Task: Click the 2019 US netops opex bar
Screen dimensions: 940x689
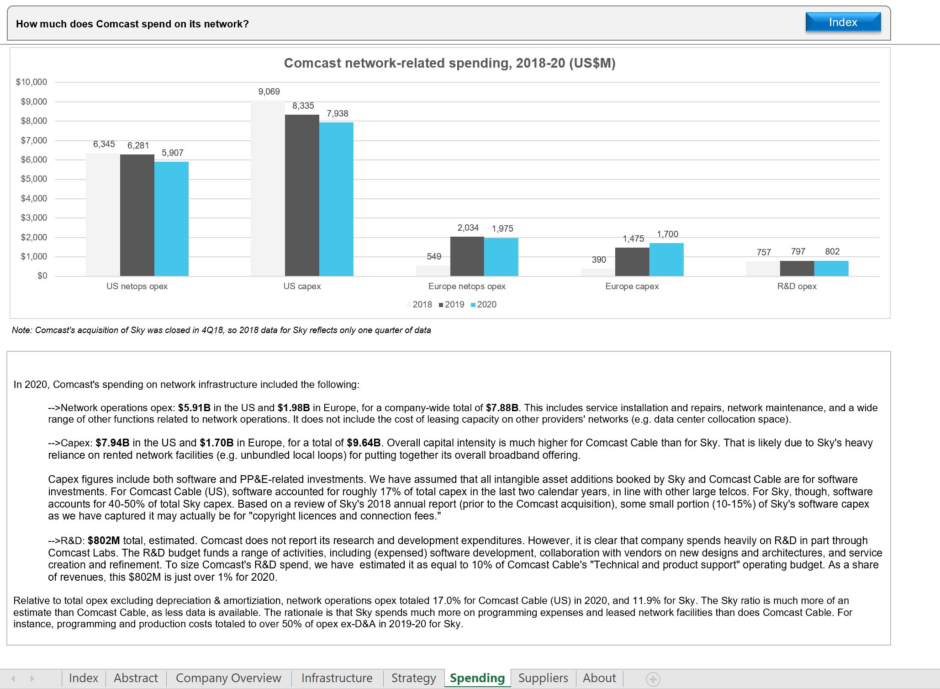Action: pyautogui.click(x=137, y=215)
